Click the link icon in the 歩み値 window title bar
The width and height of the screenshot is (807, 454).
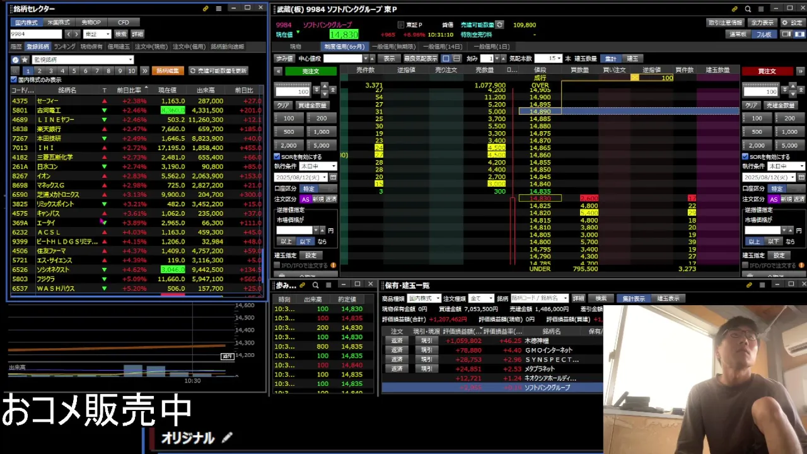tap(303, 285)
